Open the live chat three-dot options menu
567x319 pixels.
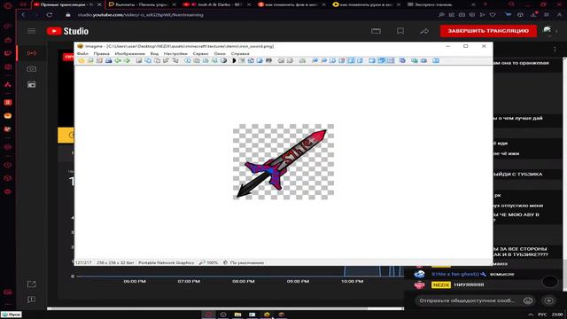point(555,50)
